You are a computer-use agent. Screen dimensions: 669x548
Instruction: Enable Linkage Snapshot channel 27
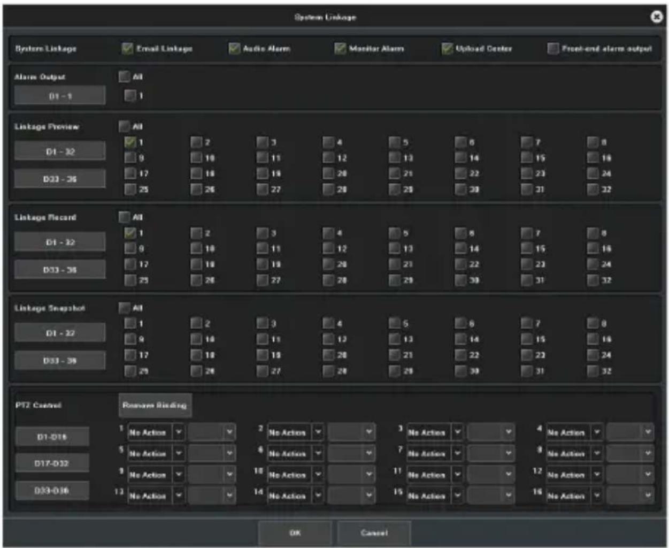coord(262,371)
